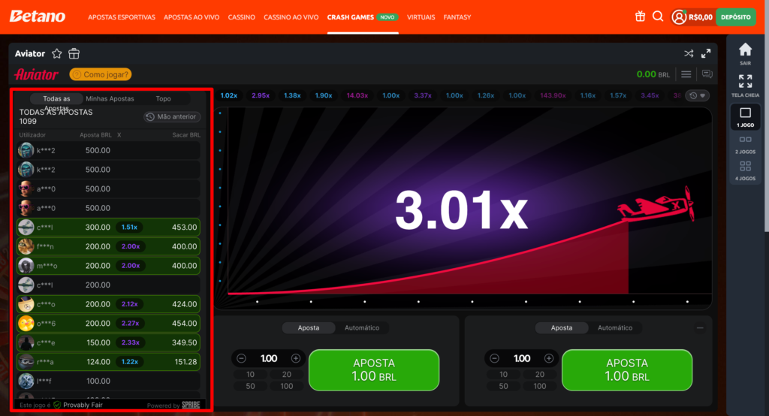Open gift icon next to Aviator title
Screen dimensions: 769x416
point(74,53)
